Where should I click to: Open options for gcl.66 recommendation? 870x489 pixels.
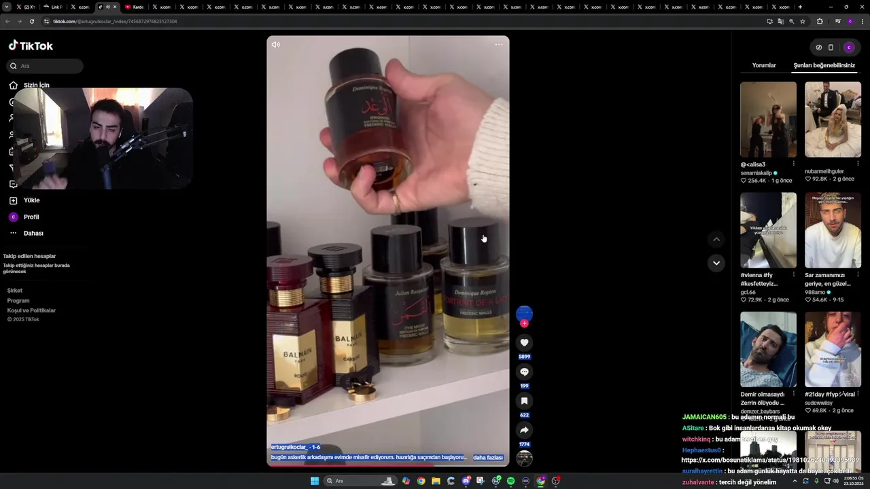pyautogui.click(x=793, y=275)
